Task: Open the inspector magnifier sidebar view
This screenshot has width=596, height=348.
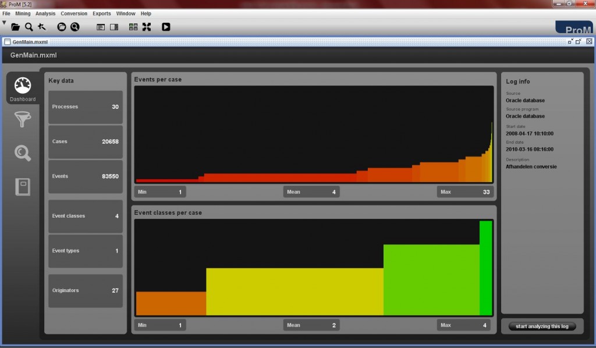Action: 23,153
